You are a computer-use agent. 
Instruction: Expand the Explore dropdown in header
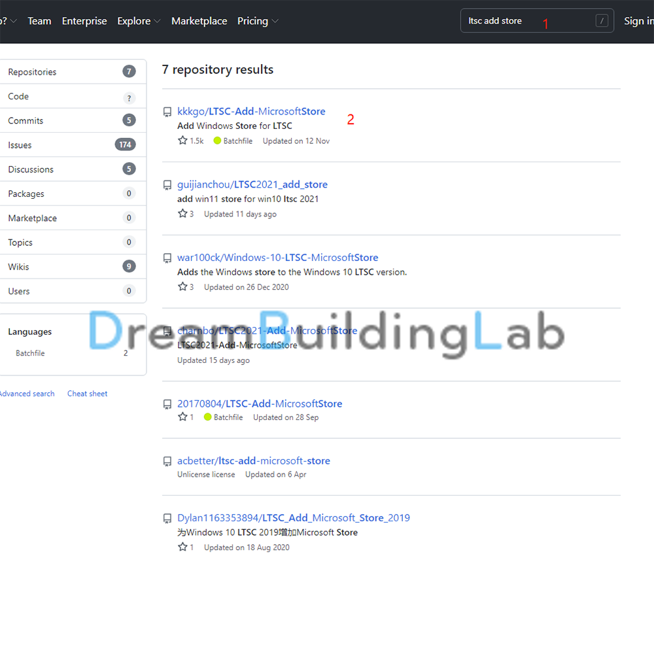click(x=139, y=21)
